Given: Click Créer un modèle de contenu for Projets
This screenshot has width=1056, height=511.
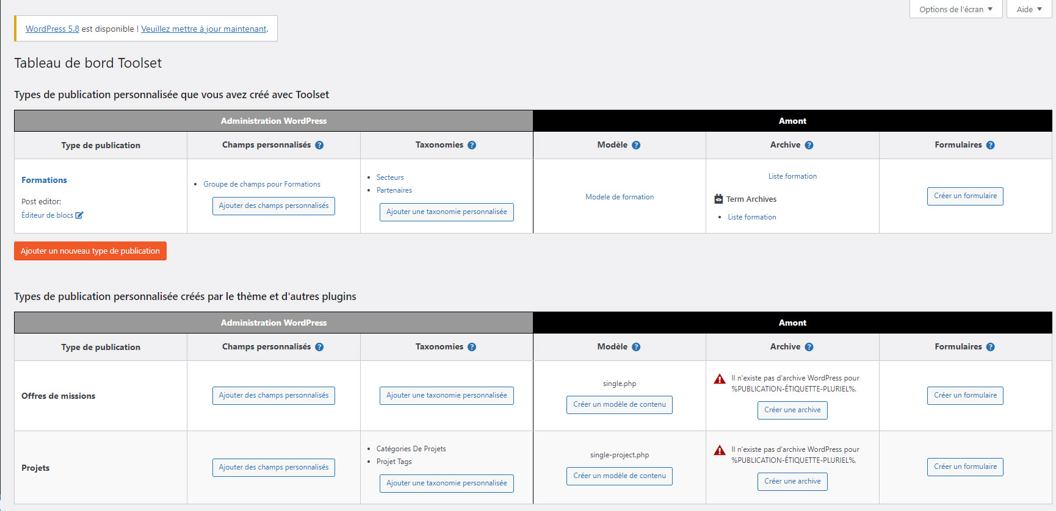Looking at the screenshot, I should coord(620,476).
